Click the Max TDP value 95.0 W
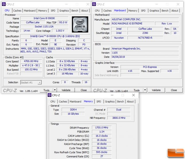 [63, 22]
